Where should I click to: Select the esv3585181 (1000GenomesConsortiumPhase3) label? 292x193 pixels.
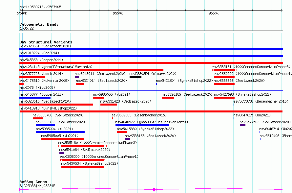(251, 67)
